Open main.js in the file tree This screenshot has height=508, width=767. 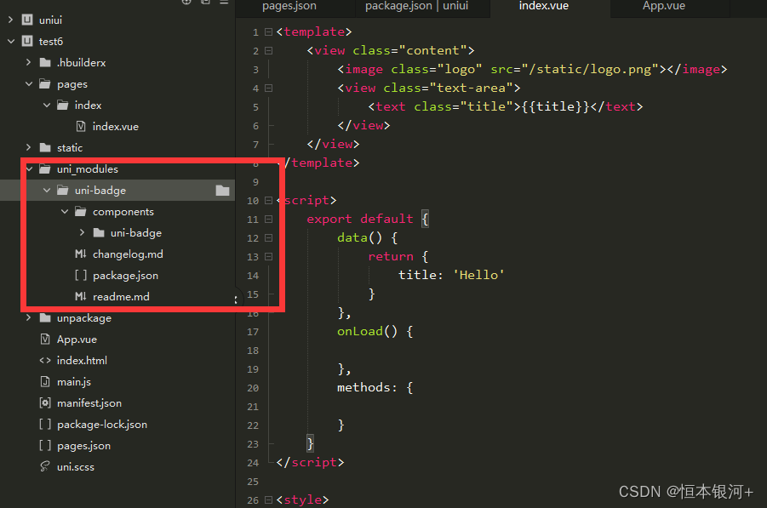pos(74,382)
